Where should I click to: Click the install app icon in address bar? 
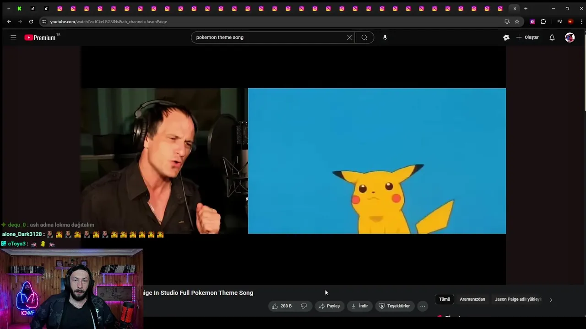click(507, 21)
